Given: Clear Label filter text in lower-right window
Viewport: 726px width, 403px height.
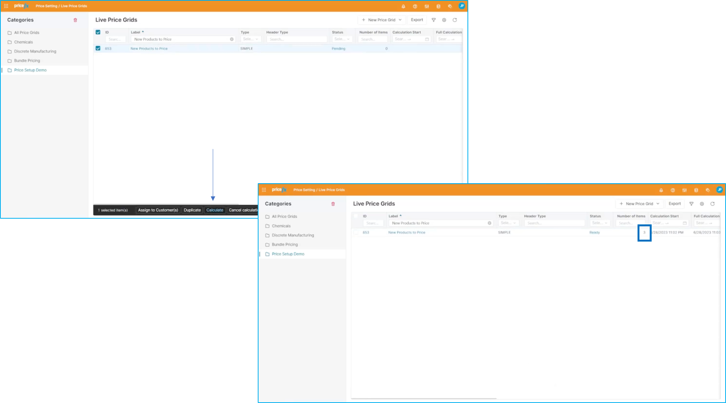Looking at the screenshot, I should tap(490, 223).
